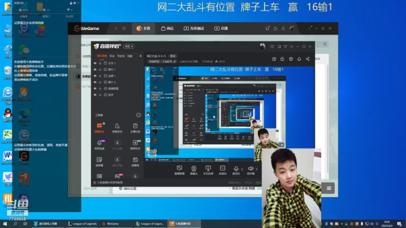
Task: Go back in WeGame navigation
Action: coord(116,28)
